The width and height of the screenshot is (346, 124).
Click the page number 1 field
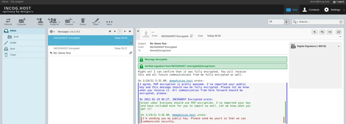coord(120,31)
